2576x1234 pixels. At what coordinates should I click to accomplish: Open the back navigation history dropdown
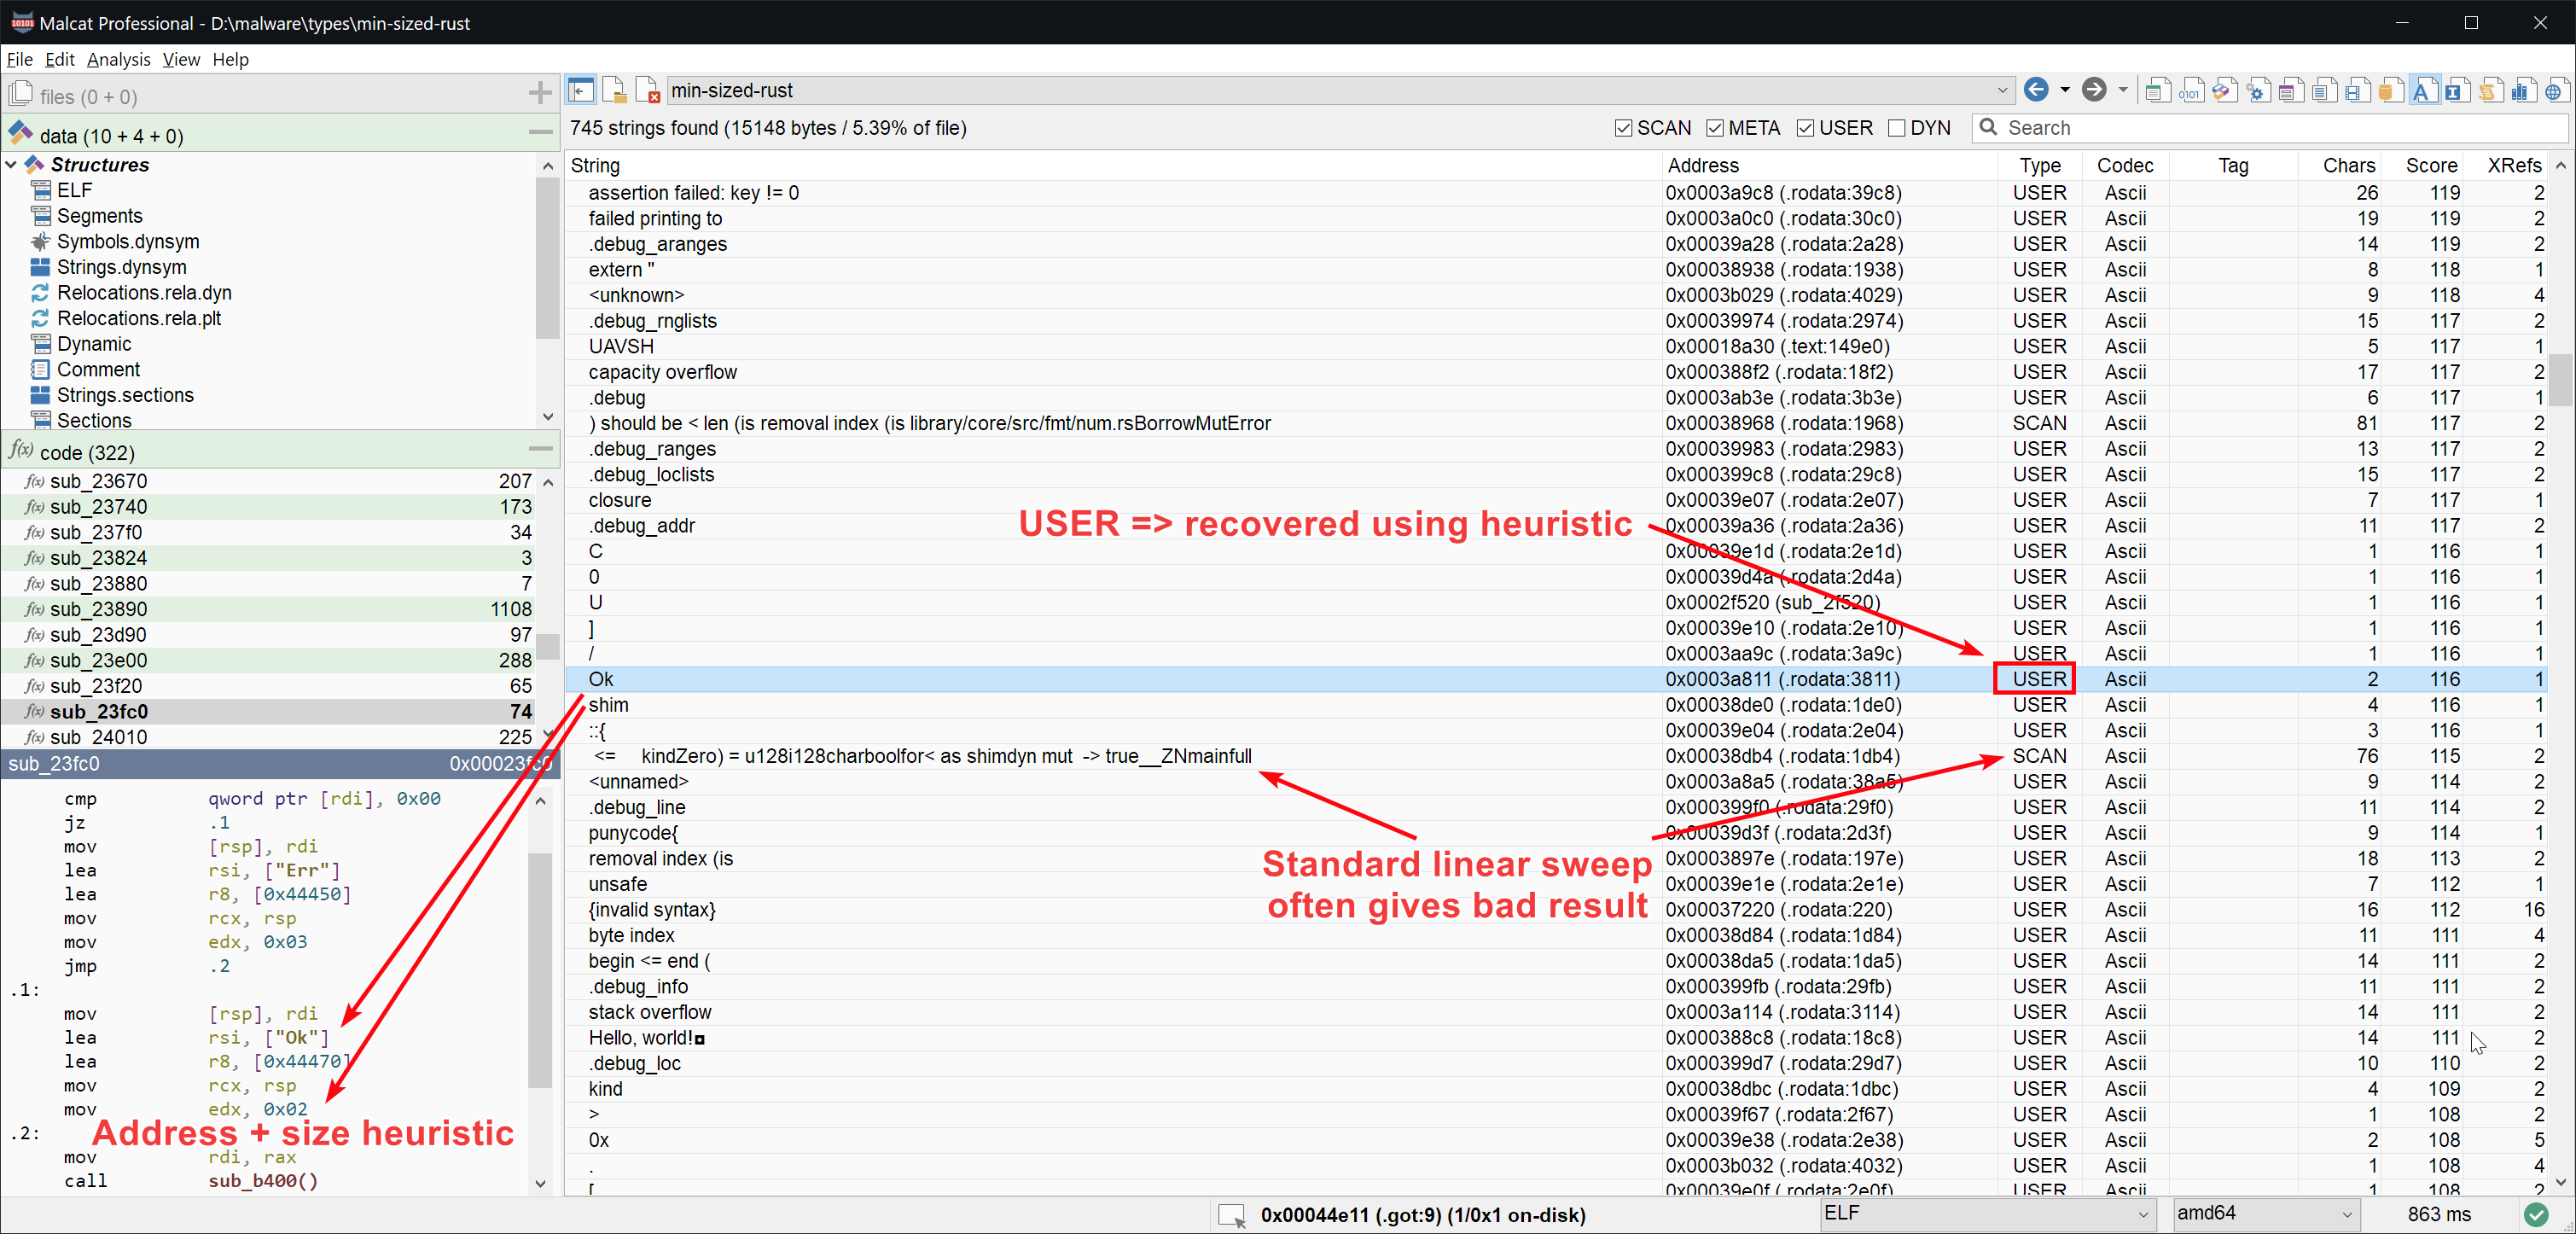point(2064,90)
